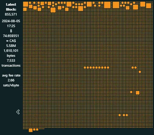
Task: Open the lone medium square below the pair at right
Action: [140, 72]
